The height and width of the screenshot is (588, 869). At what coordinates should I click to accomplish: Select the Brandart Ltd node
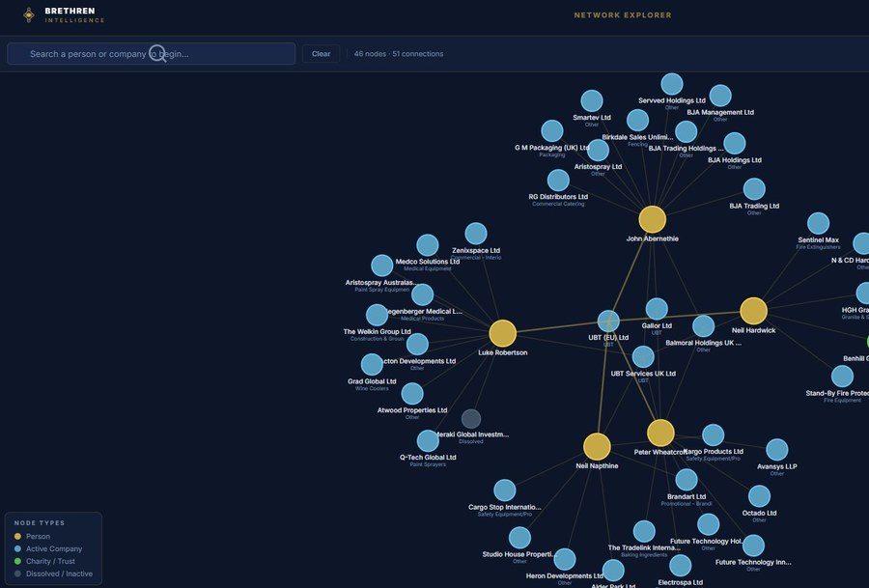687,480
